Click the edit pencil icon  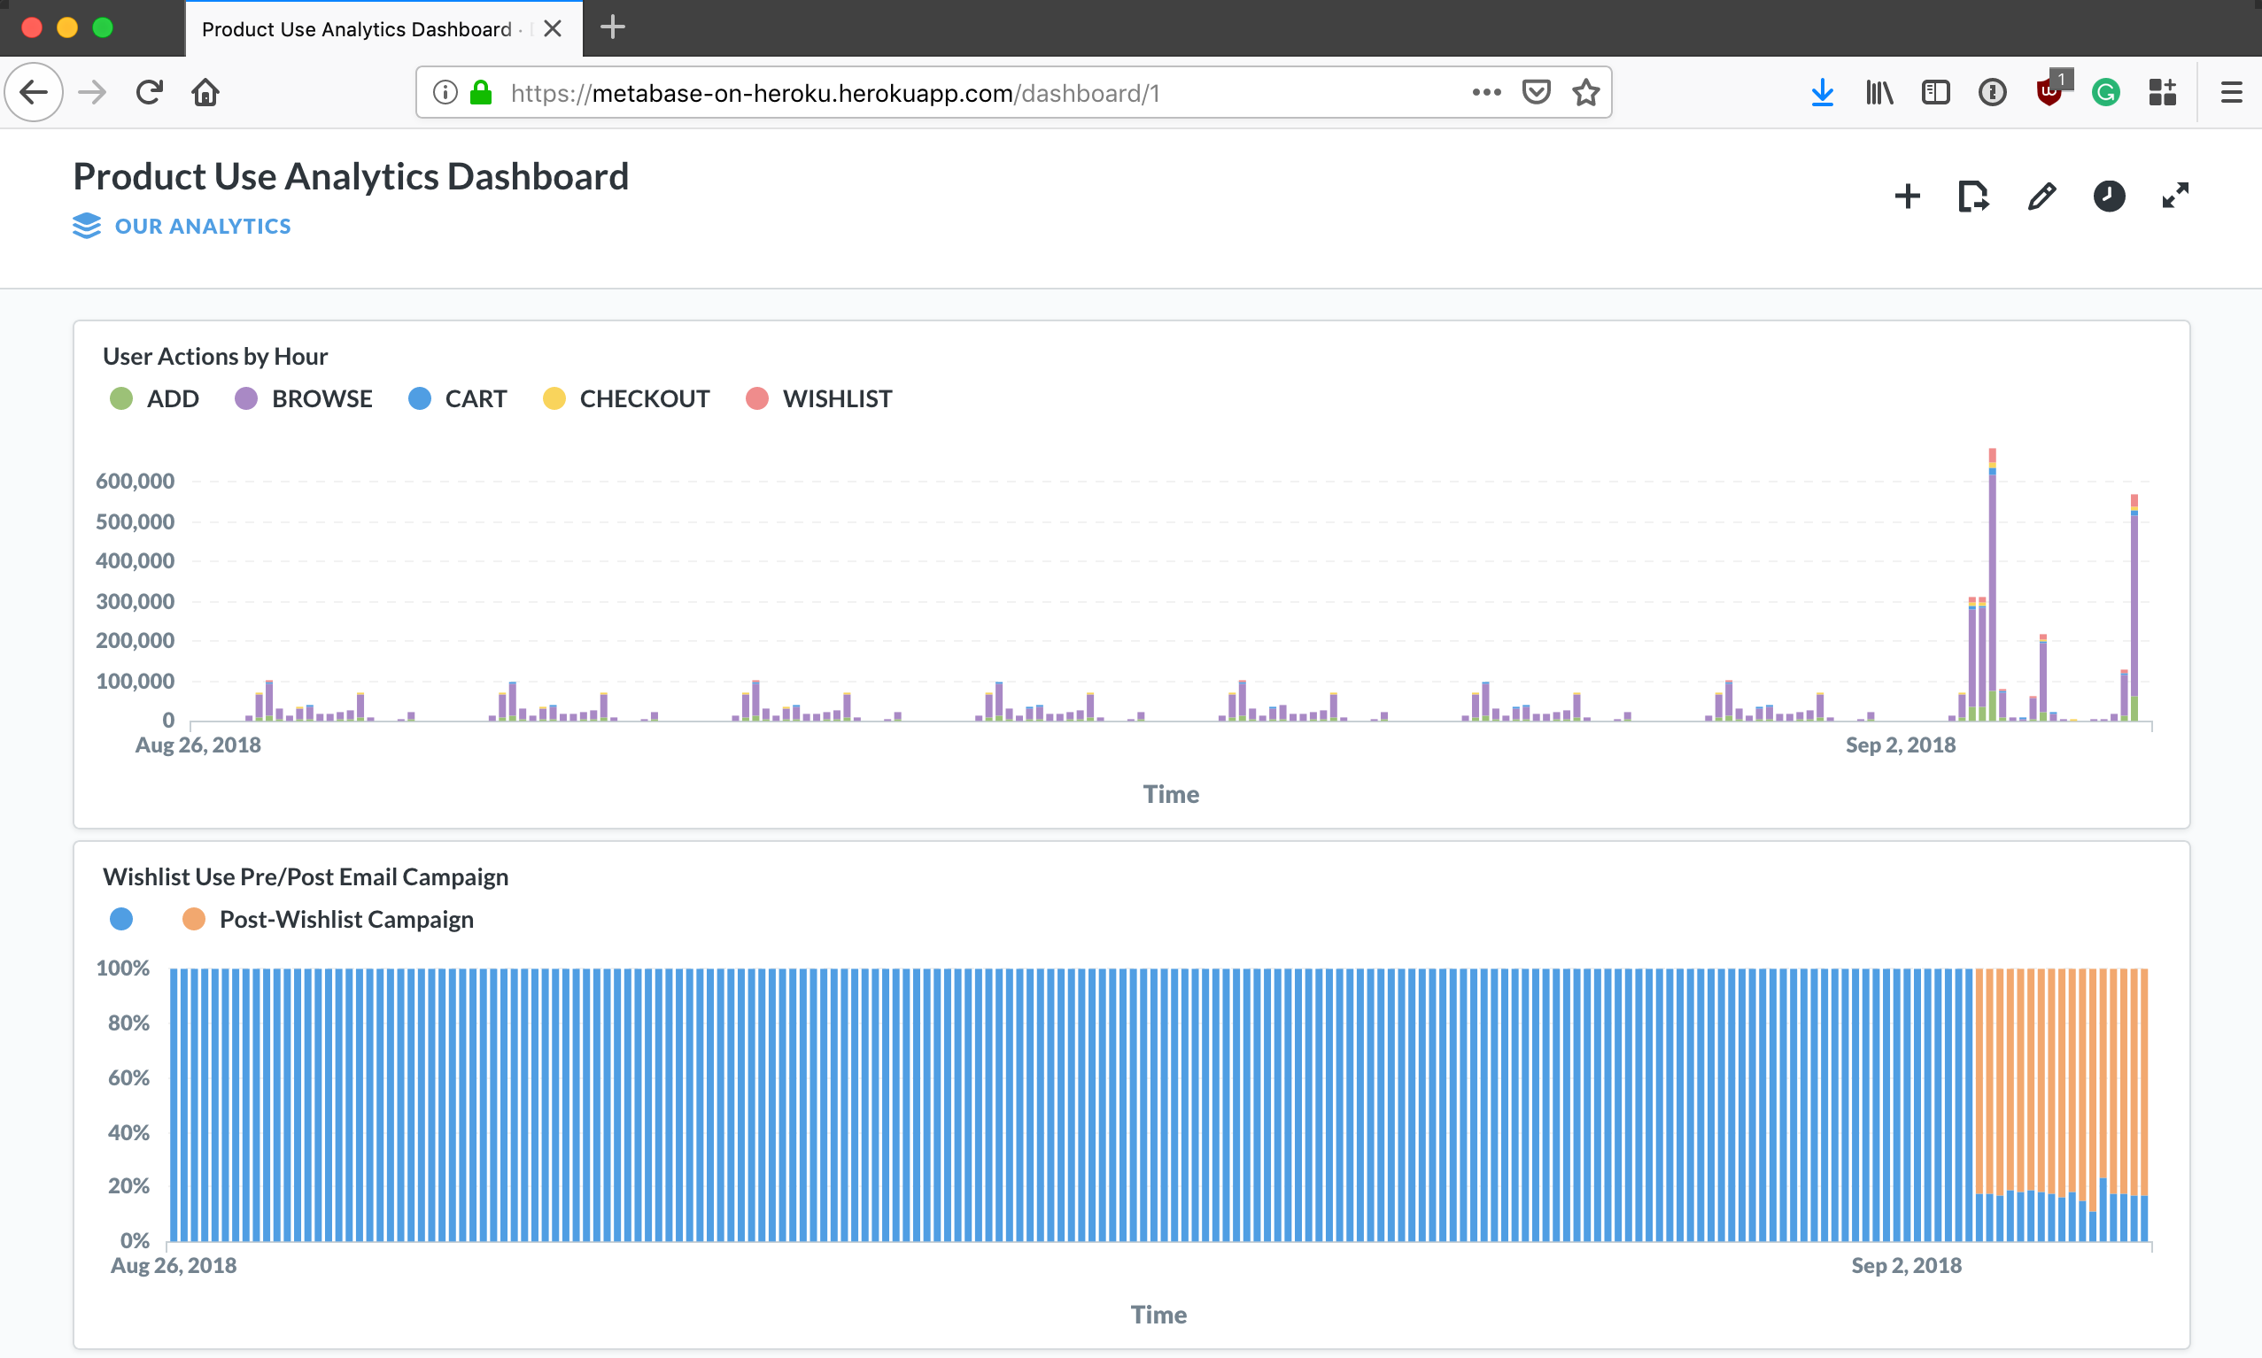(x=2041, y=197)
